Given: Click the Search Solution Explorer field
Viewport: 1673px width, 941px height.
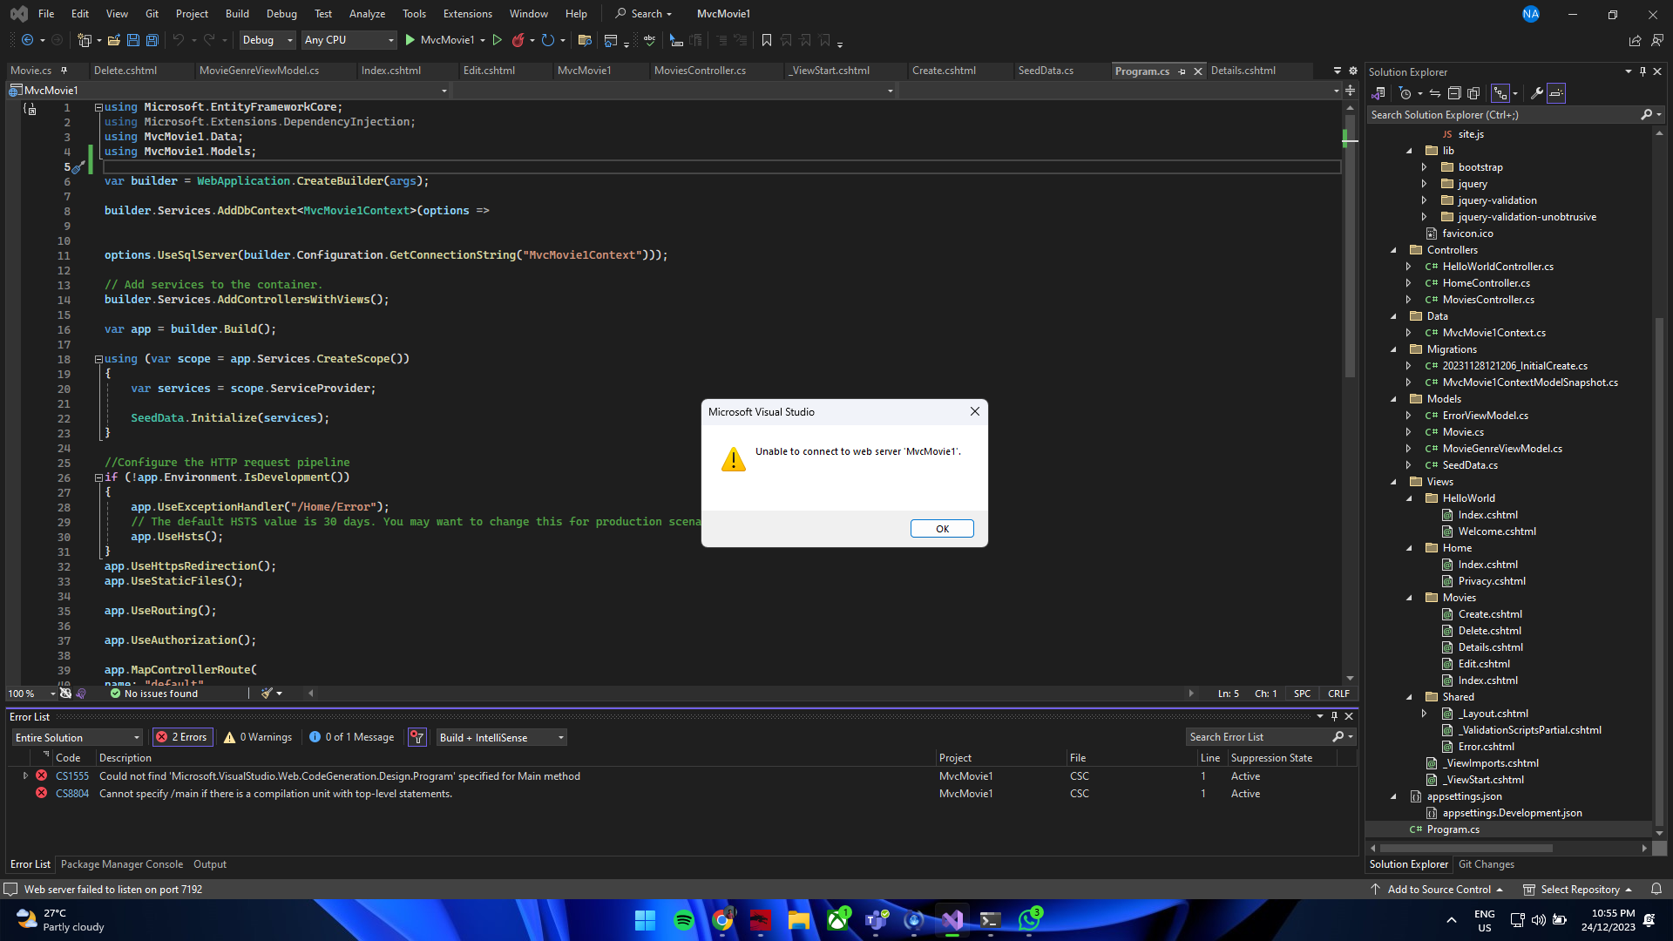Looking at the screenshot, I should pyautogui.click(x=1503, y=115).
